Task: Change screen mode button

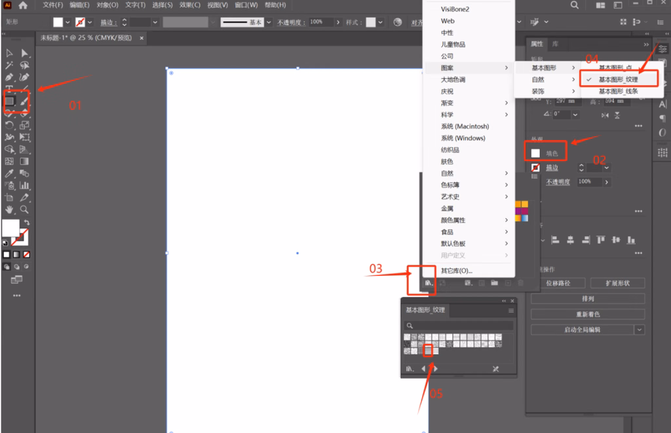Action: pyautogui.click(x=16, y=280)
